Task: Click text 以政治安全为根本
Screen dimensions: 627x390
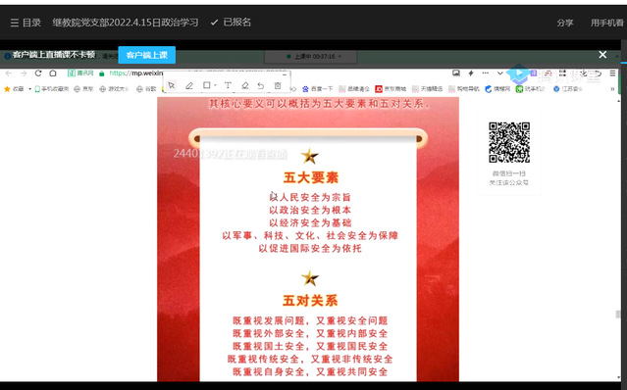Action: point(310,210)
